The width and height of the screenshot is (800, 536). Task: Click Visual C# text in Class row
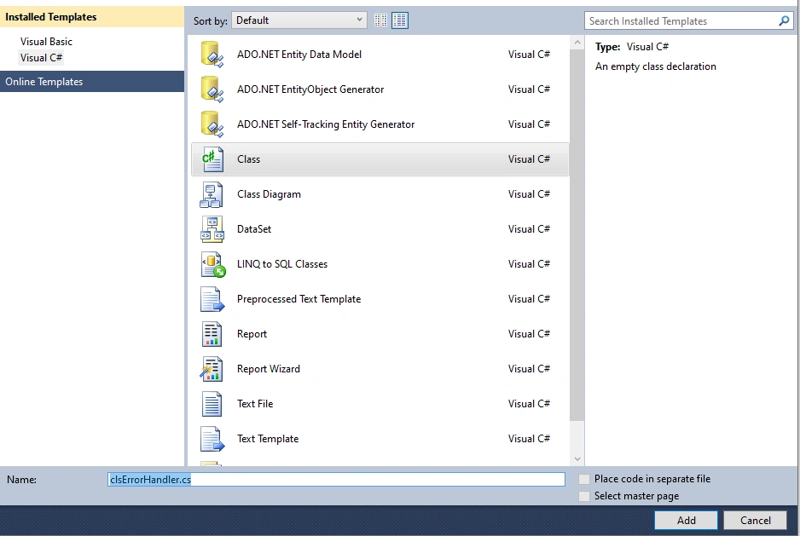pyautogui.click(x=529, y=159)
